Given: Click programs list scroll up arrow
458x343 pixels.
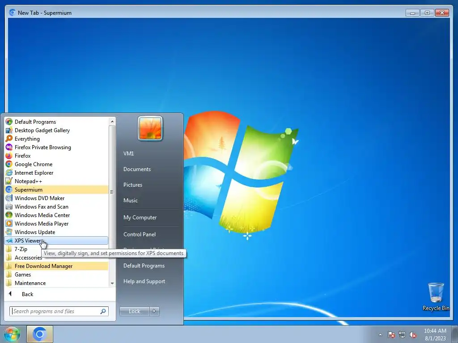Looking at the screenshot, I should pyautogui.click(x=112, y=121).
